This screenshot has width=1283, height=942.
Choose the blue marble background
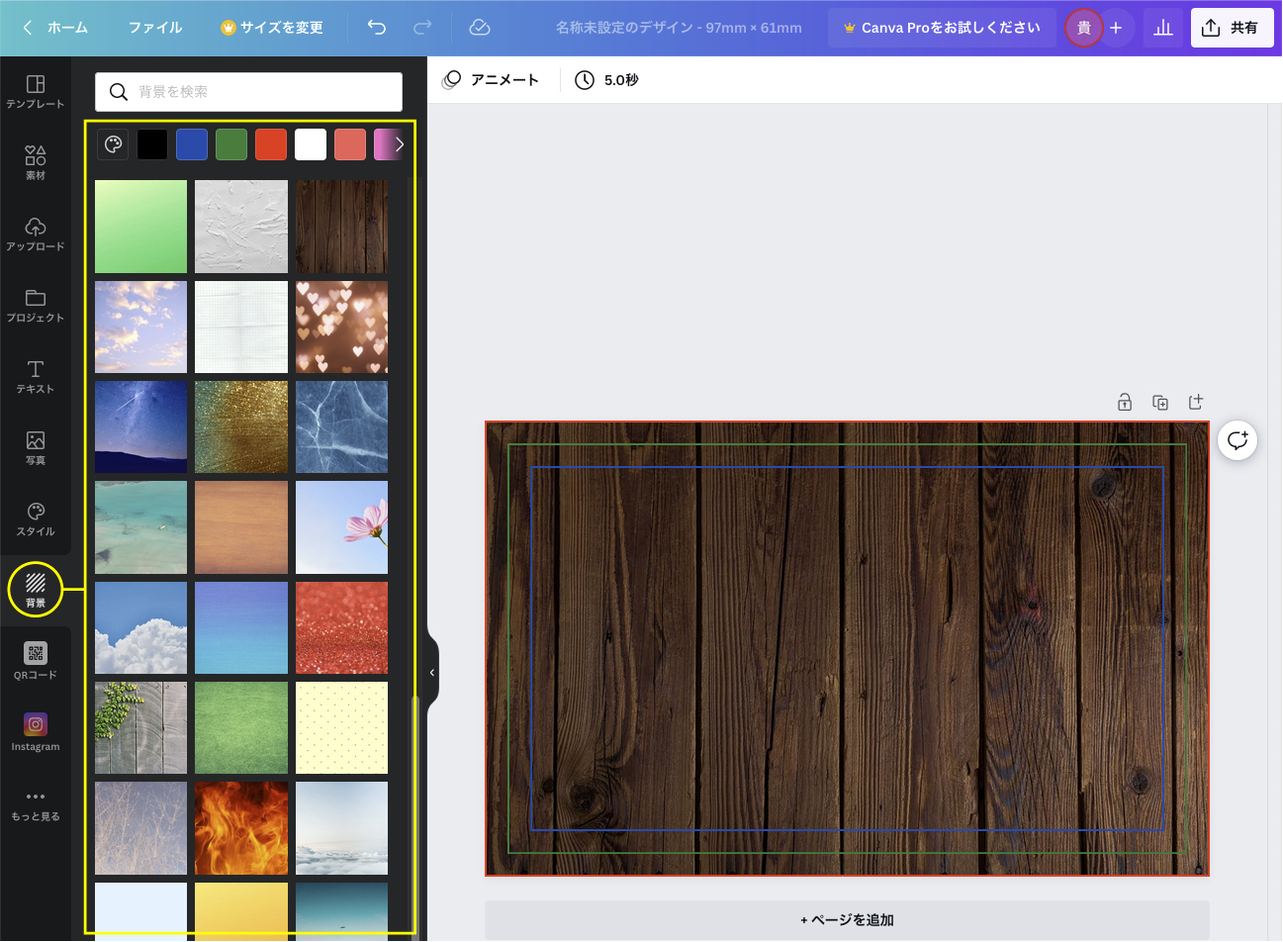tap(341, 426)
